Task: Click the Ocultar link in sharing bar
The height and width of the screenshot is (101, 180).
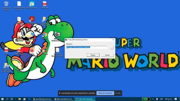Action: pyautogui.click(x=118, y=93)
